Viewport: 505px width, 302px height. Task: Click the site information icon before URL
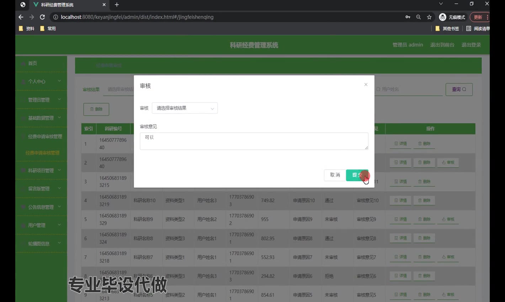click(x=55, y=17)
